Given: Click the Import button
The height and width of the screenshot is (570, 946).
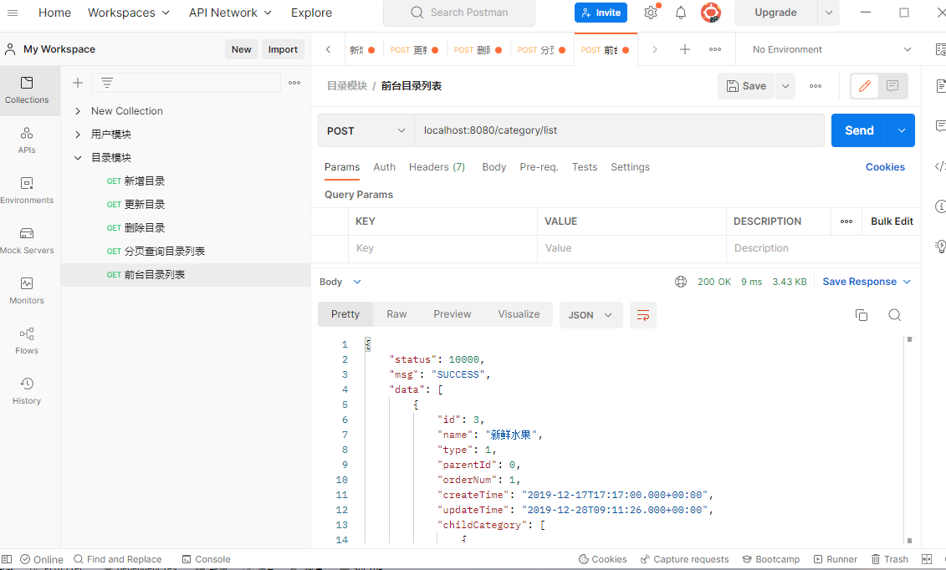Looking at the screenshot, I should (283, 49).
